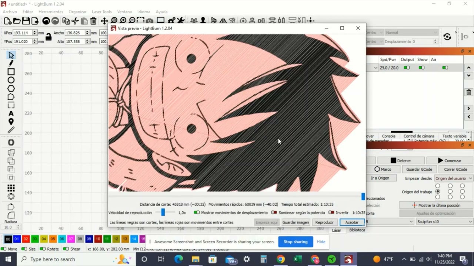Open the preview monitor icon
474x266 pixels.
coord(161,21)
